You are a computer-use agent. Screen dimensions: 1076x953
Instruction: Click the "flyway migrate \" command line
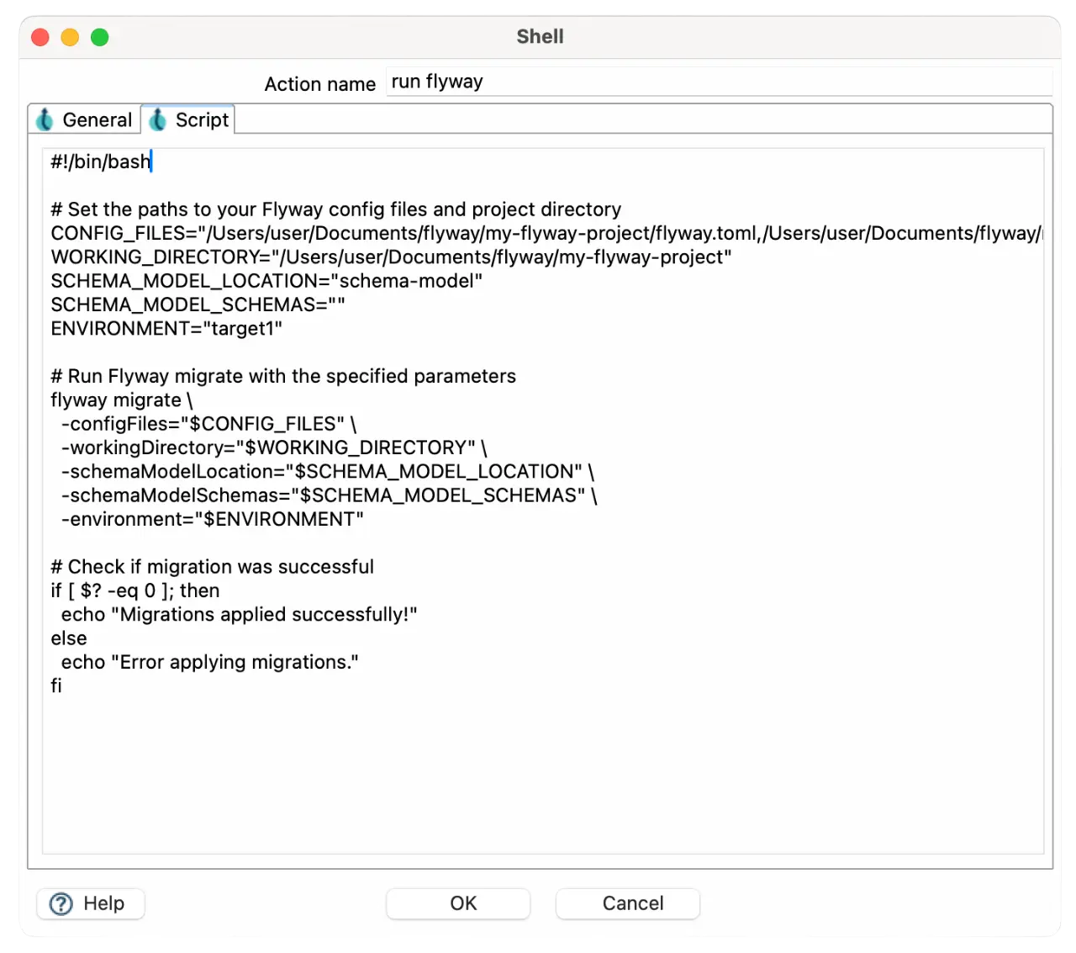[x=121, y=400]
